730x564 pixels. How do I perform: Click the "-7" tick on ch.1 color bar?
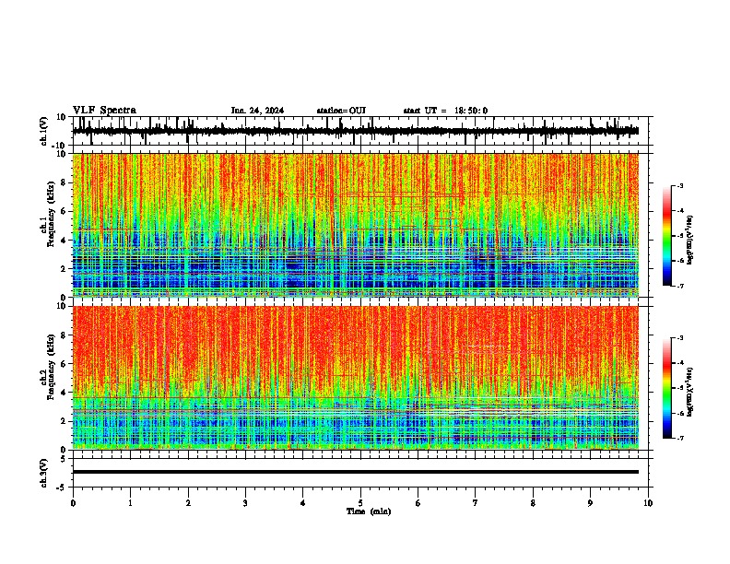coord(679,286)
